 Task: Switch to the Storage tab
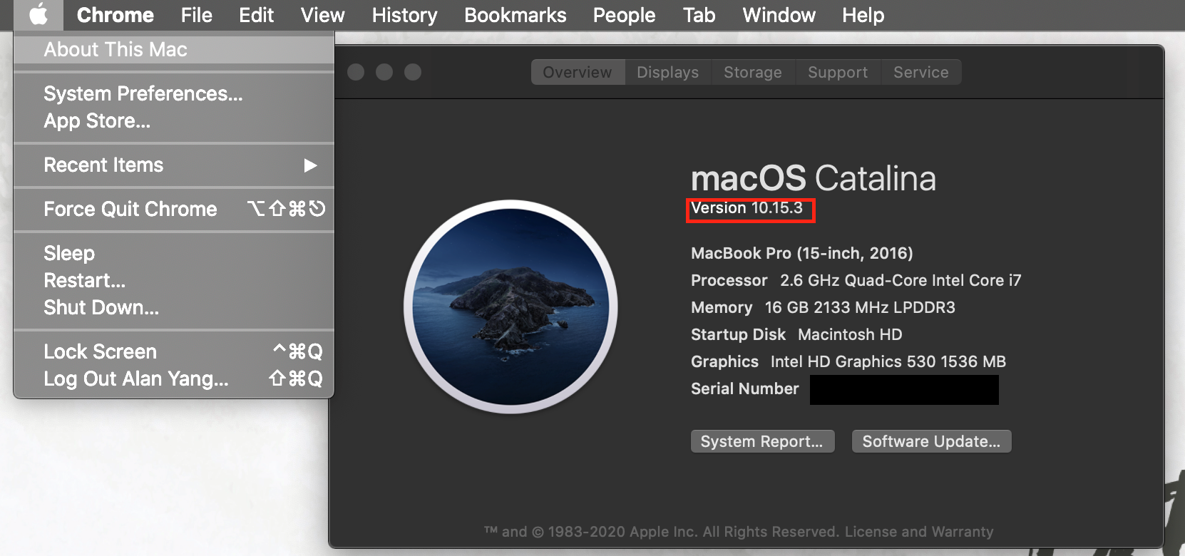[753, 72]
